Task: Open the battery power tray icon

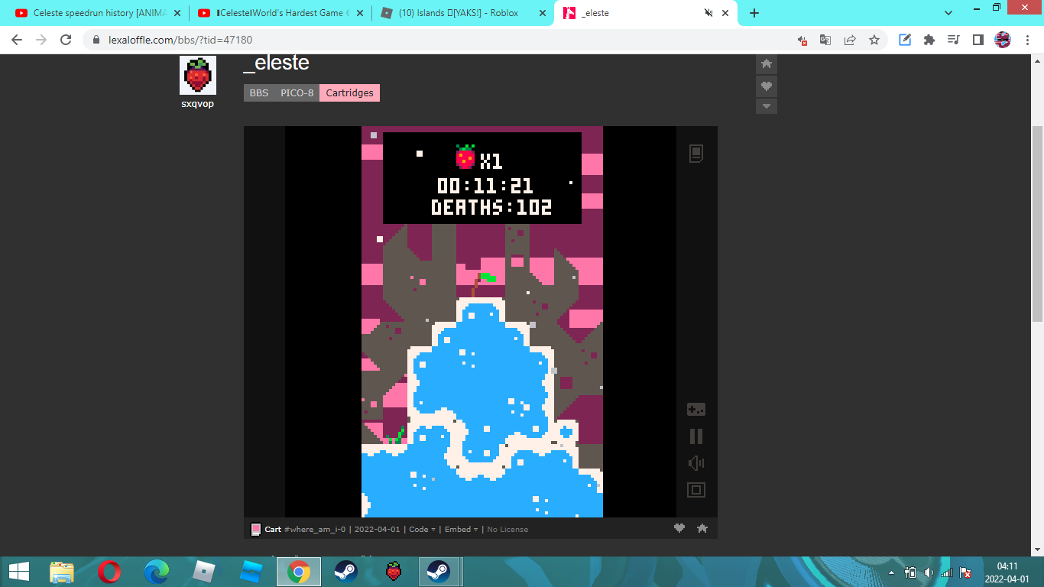Action: (x=911, y=572)
